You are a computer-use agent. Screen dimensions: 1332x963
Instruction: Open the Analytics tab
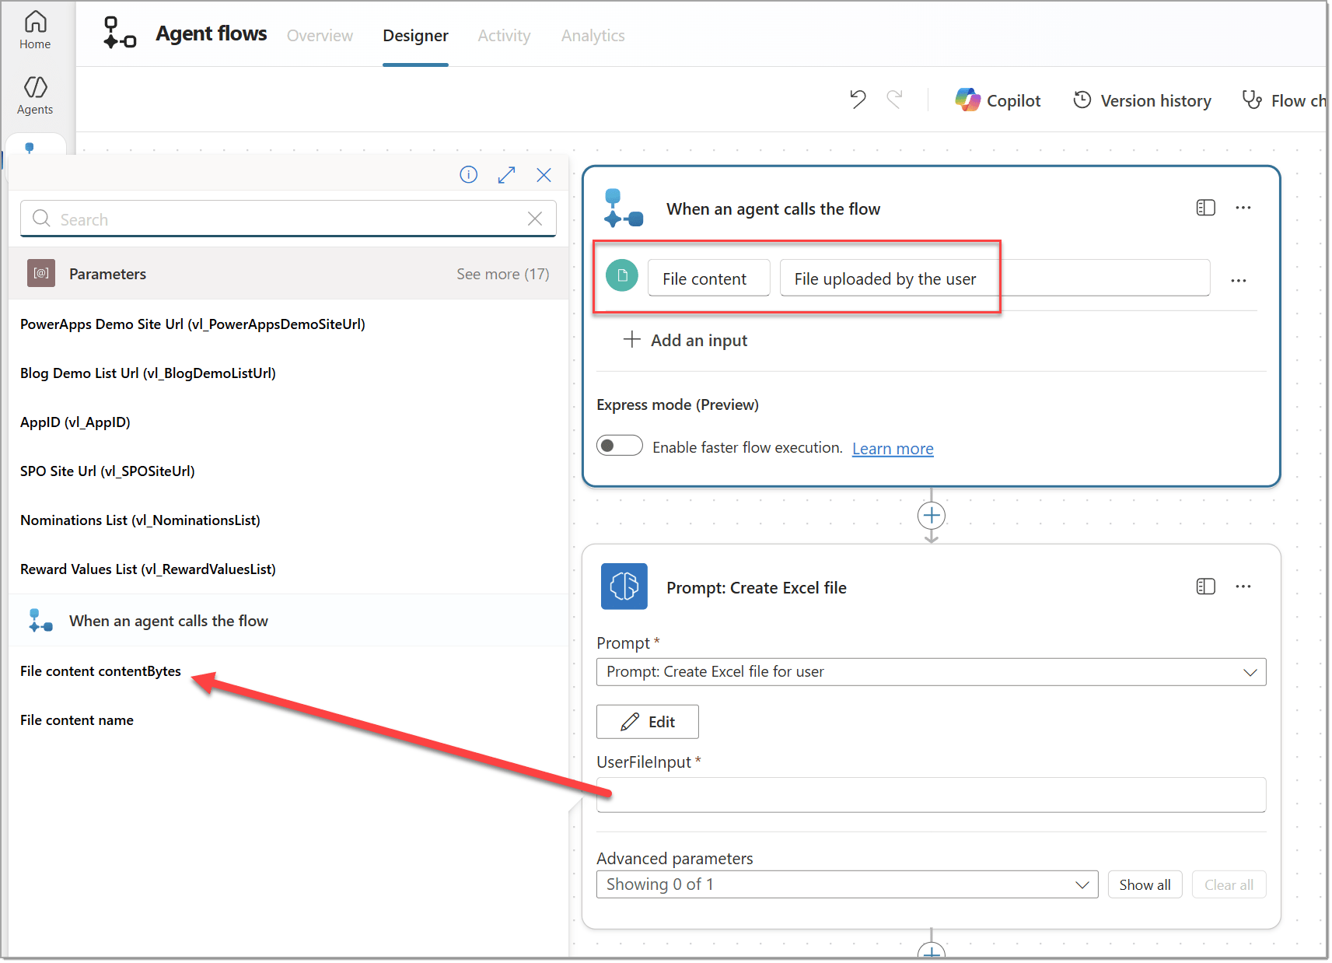(593, 36)
